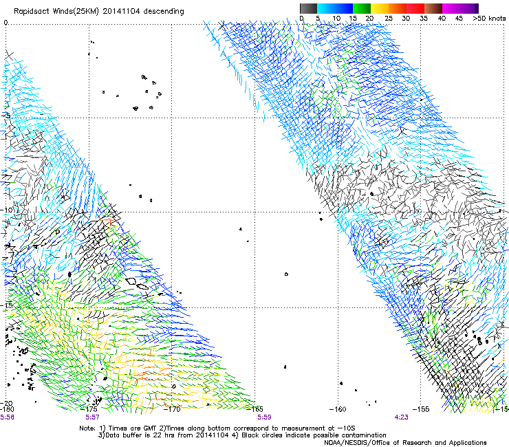Select the red legend color segment
This screenshot has height=447, width=509.
click(x=415, y=8)
